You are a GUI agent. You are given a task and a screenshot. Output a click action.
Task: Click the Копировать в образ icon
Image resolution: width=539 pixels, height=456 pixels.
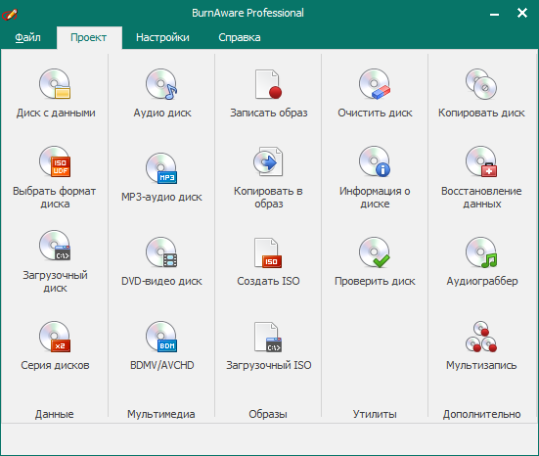point(268,161)
